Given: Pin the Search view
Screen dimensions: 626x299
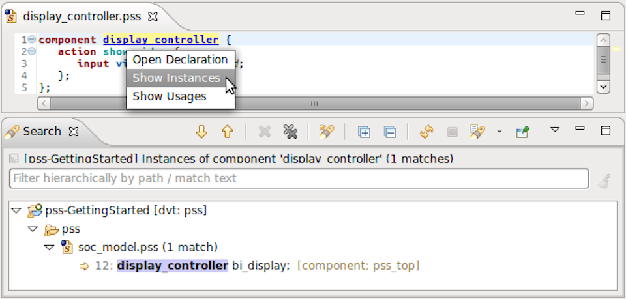Looking at the screenshot, I should point(522,132).
